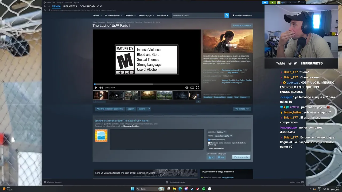Click the Buscar en la tienda field
342x192 pixels.
(x=198, y=15)
